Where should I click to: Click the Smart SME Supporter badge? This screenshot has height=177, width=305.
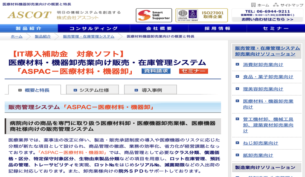pyautogui.click(x=154, y=15)
